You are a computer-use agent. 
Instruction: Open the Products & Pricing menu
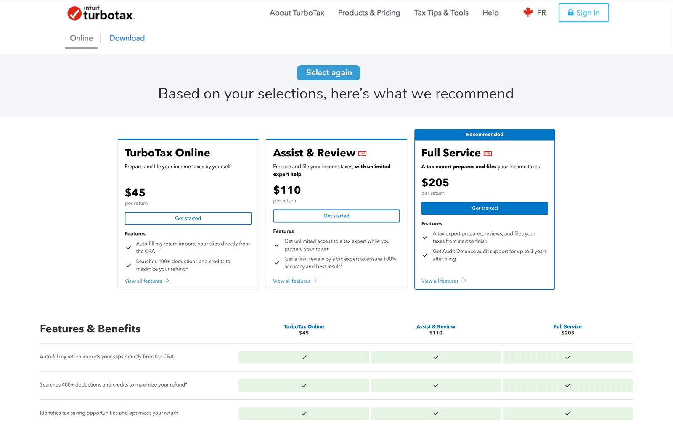369,13
